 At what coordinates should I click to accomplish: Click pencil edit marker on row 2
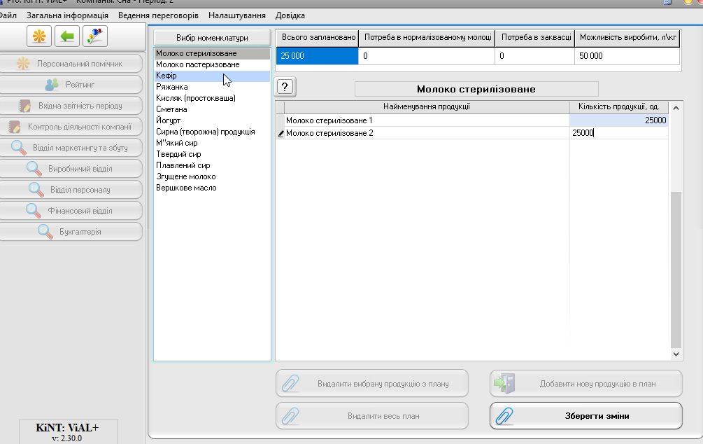(x=281, y=133)
